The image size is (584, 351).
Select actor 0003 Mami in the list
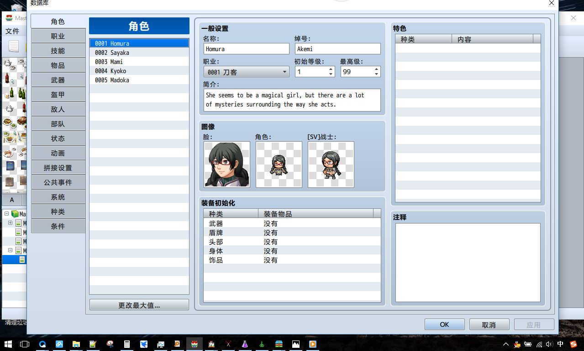pyautogui.click(x=139, y=62)
